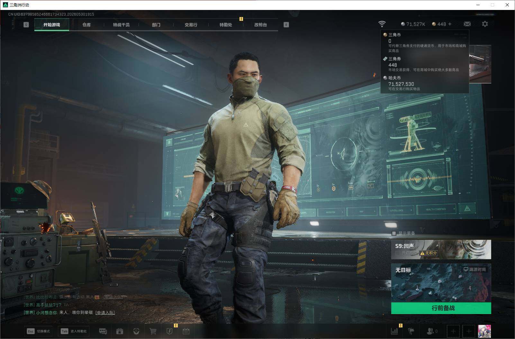
Task: Switch to the 仓库 tab
Action: click(86, 25)
